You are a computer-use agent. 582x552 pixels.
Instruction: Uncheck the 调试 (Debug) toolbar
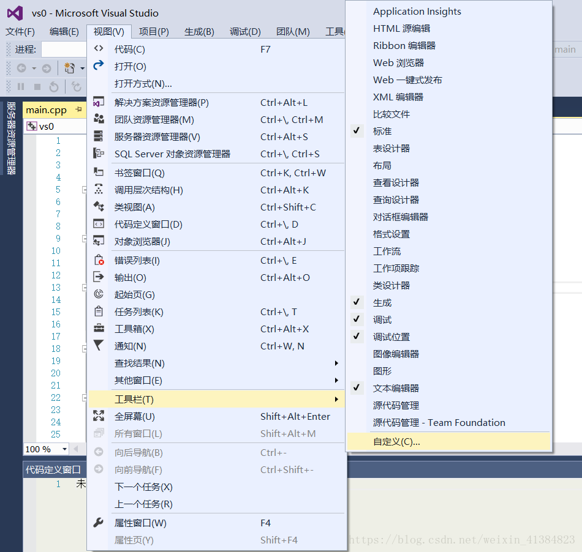click(x=357, y=319)
